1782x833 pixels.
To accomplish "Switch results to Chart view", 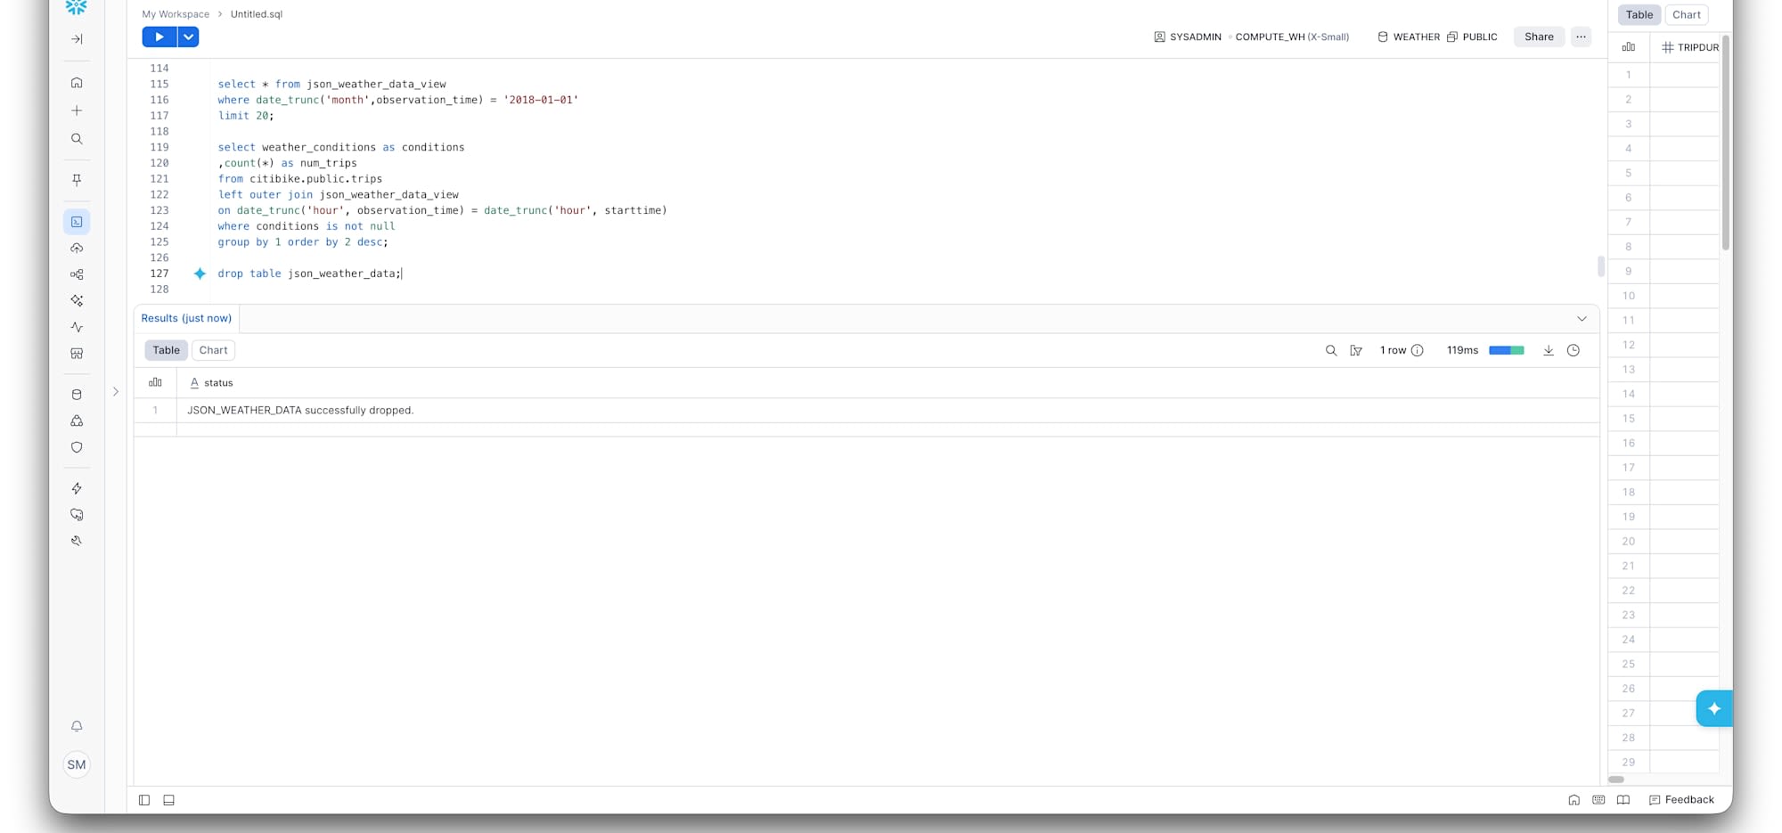I will point(213,350).
